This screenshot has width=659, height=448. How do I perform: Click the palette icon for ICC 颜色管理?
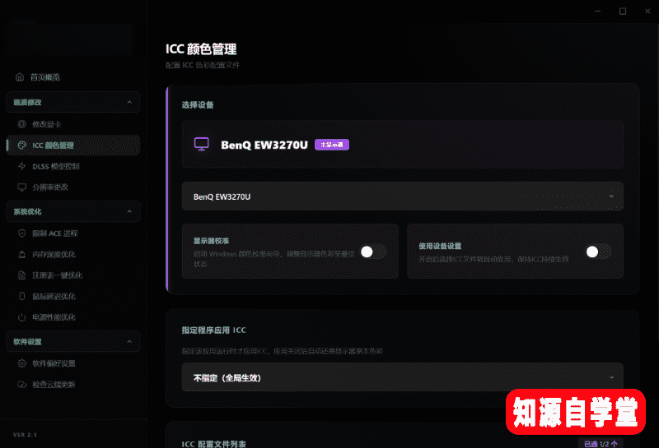click(x=22, y=145)
